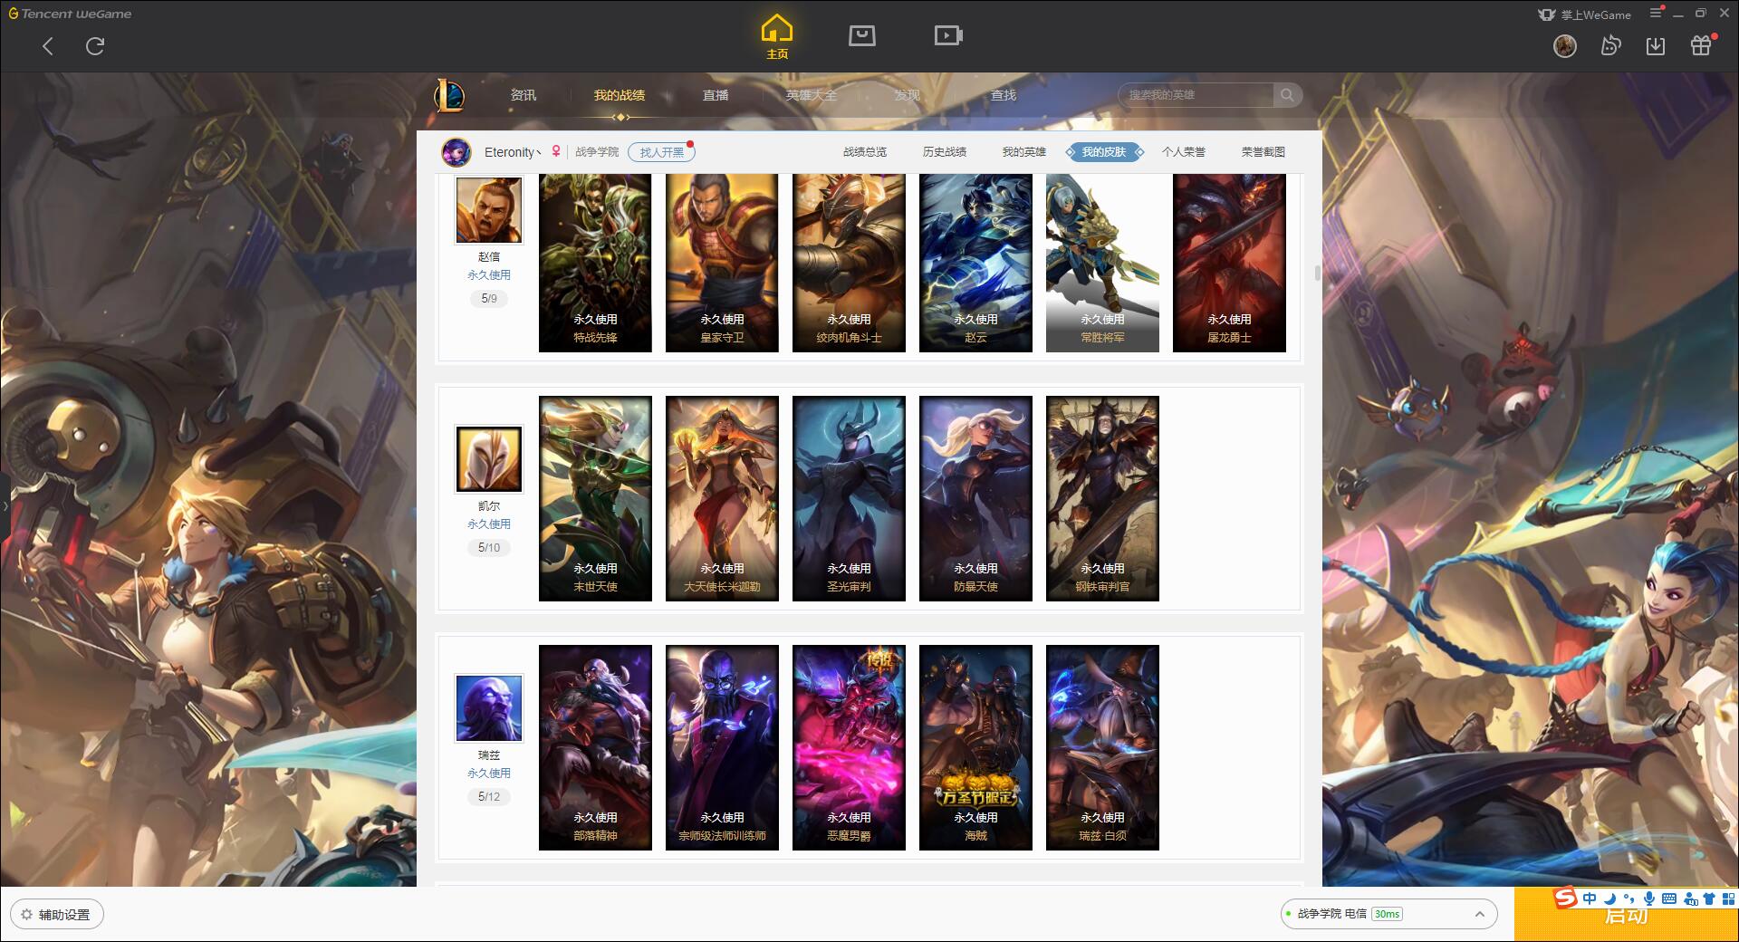Click the vertical scrollbar of skin list
The width and height of the screenshot is (1739, 942).
pos(1317,273)
